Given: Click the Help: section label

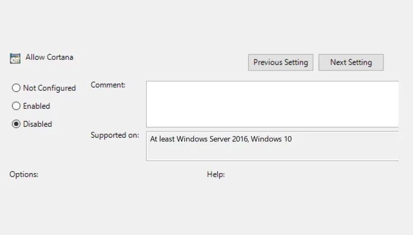Looking at the screenshot, I should (x=216, y=174).
